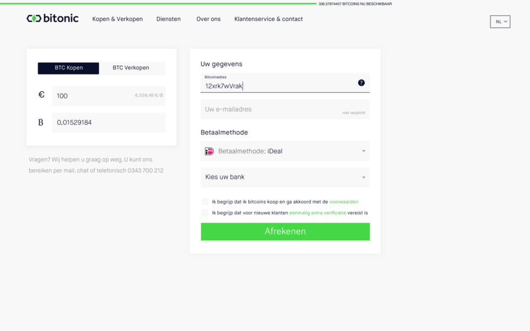Viewport: 530px width, 331px height.
Task: Click the bitcoin currency symbol
Action: [41, 122]
